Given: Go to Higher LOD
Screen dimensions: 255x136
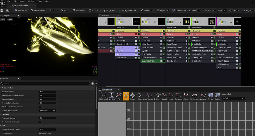Looking at the screenshot, I should (248, 10).
